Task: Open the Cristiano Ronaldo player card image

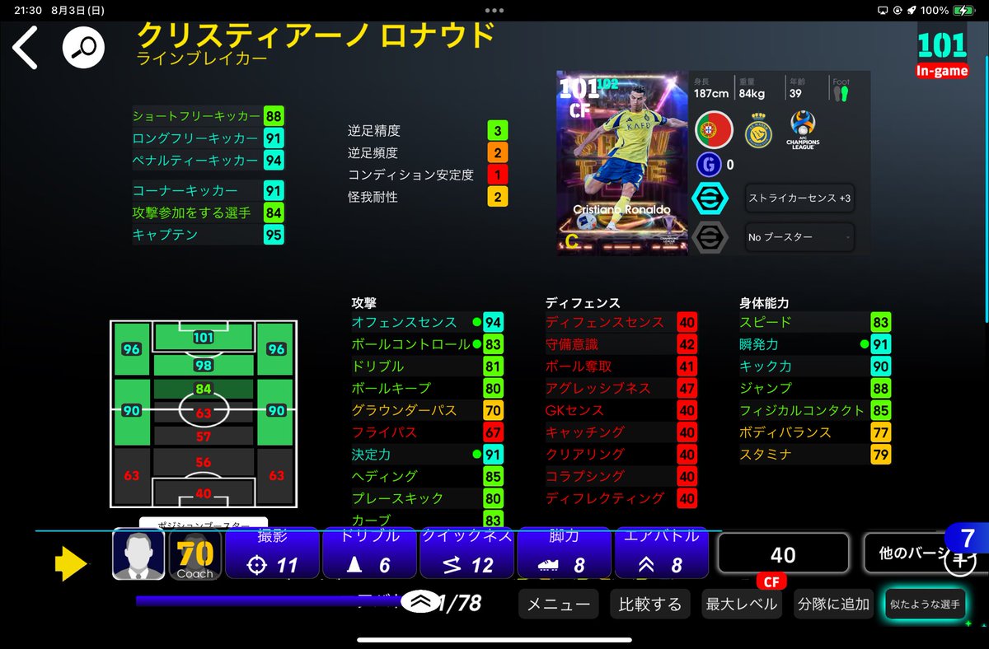Action: pos(621,162)
